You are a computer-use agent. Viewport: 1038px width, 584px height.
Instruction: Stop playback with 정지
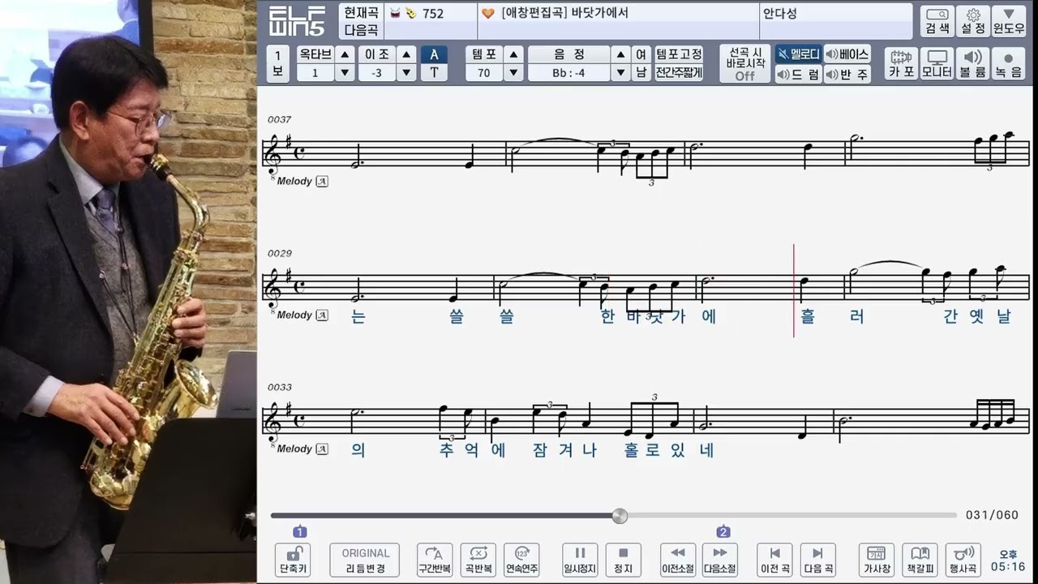coord(623,560)
